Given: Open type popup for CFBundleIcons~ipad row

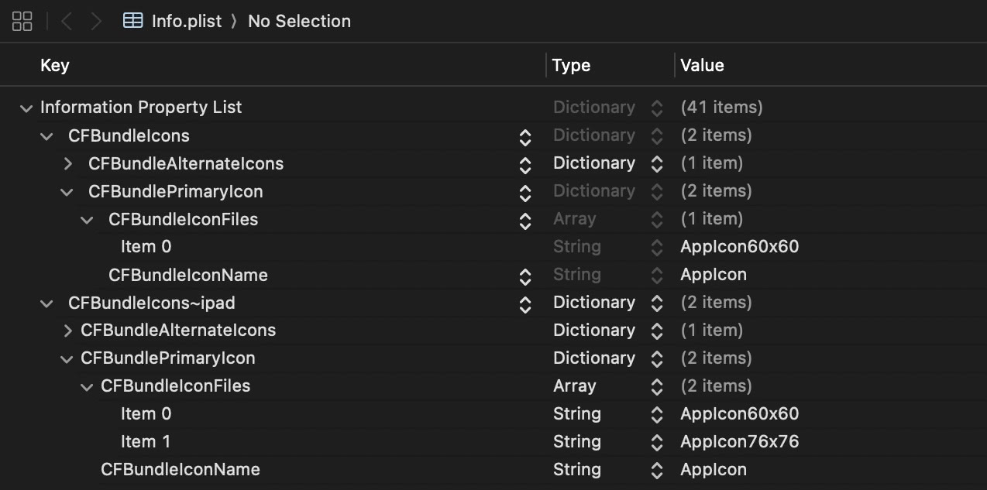Looking at the screenshot, I should [x=657, y=303].
